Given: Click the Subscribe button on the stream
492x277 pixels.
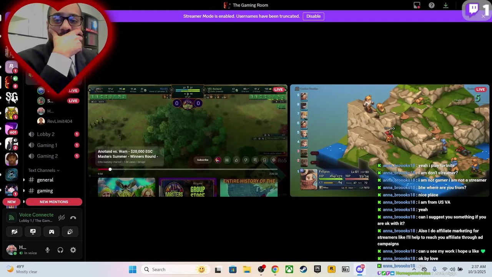Looking at the screenshot, I should pos(203,160).
